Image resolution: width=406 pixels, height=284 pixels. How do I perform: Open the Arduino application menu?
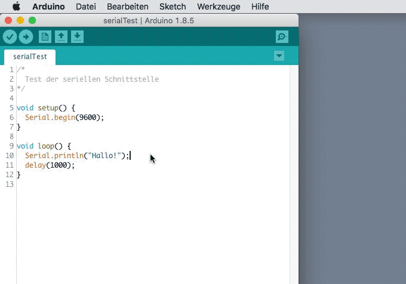point(48,7)
